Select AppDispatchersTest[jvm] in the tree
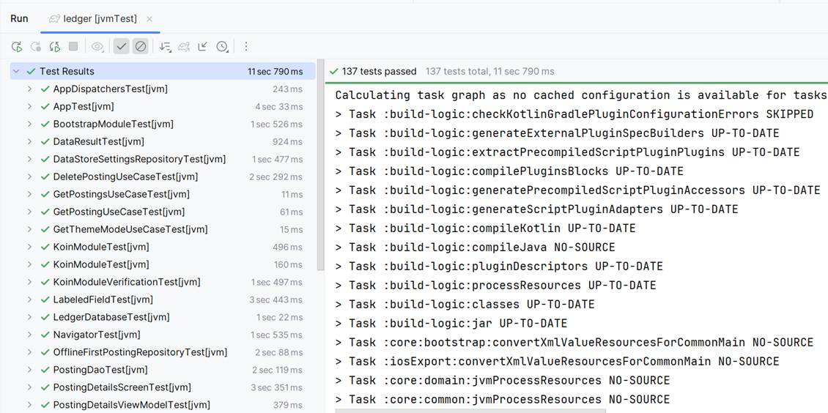The width and height of the screenshot is (828, 413). click(163, 89)
